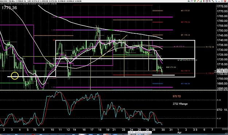228x135 pixels.
Task: Click the RNR 1711.92 chart label
Action: [171, 67]
